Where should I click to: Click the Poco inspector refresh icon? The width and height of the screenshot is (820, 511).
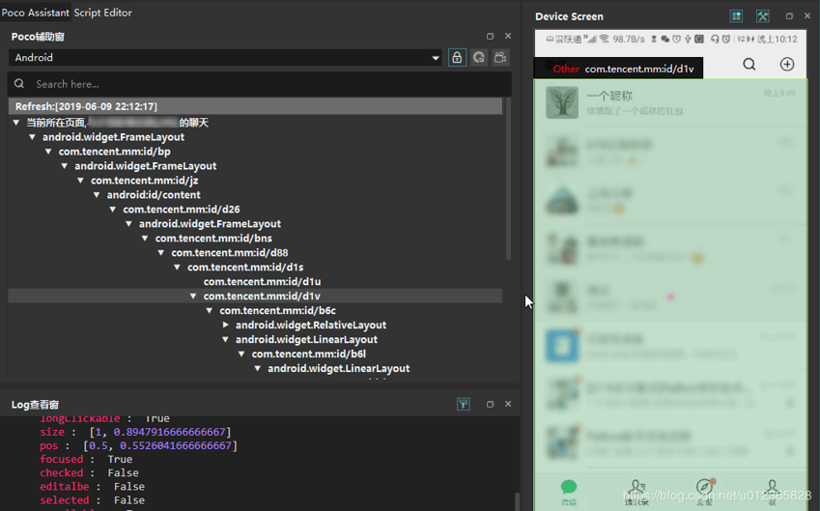pyautogui.click(x=479, y=58)
